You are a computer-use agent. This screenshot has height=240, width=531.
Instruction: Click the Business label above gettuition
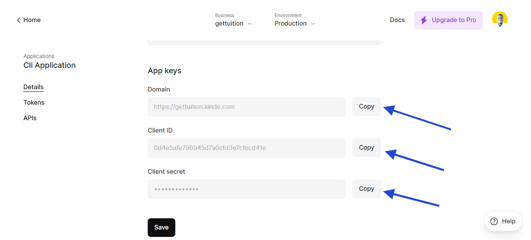pyautogui.click(x=225, y=16)
